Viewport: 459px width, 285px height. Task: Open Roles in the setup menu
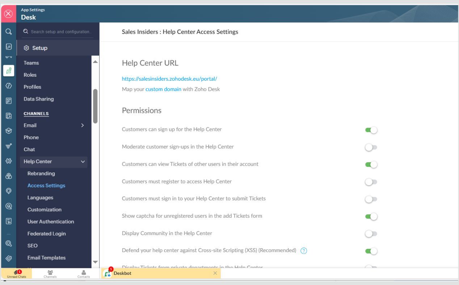[30, 75]
